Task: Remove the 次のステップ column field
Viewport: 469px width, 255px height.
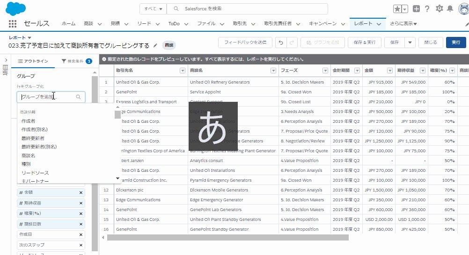Action: (81, 245)
